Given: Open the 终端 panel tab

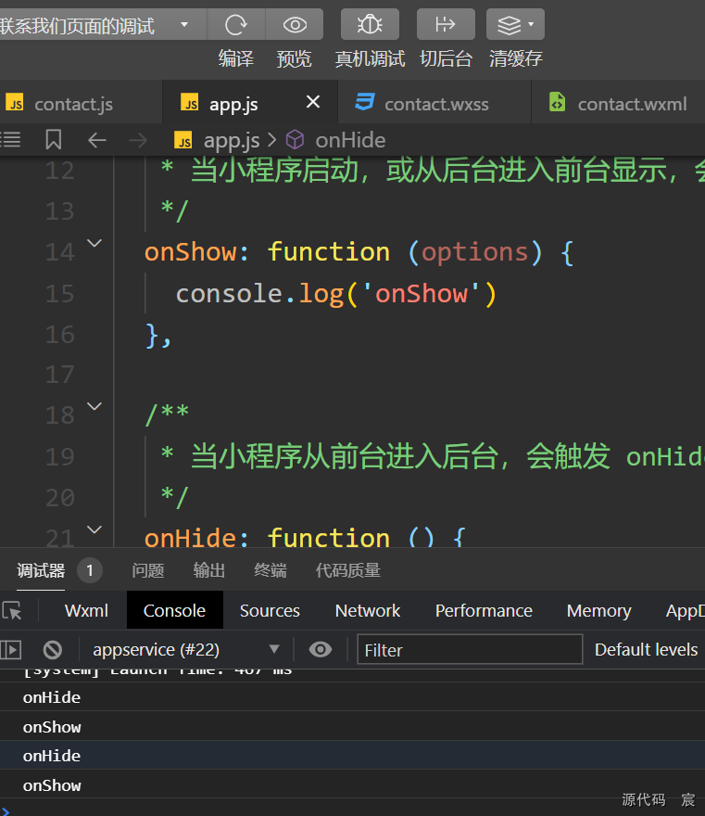Looking at the screenshot, I should pos(271,570).
